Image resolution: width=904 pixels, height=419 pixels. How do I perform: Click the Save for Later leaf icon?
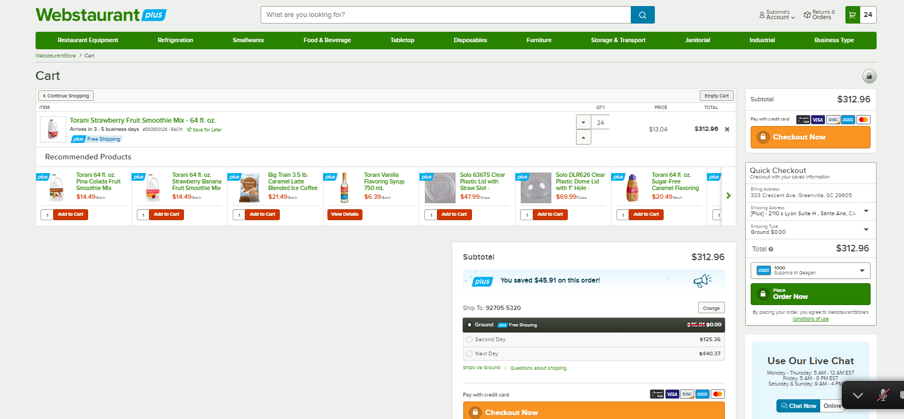pos(189,130)
